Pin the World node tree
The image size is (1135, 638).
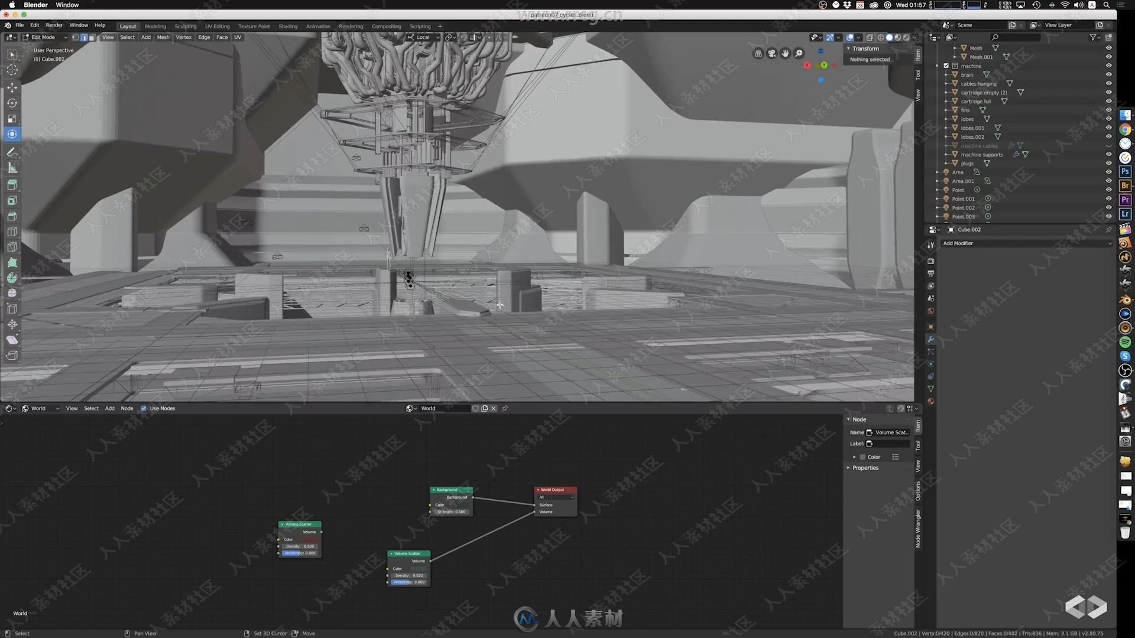click(505, 408)
